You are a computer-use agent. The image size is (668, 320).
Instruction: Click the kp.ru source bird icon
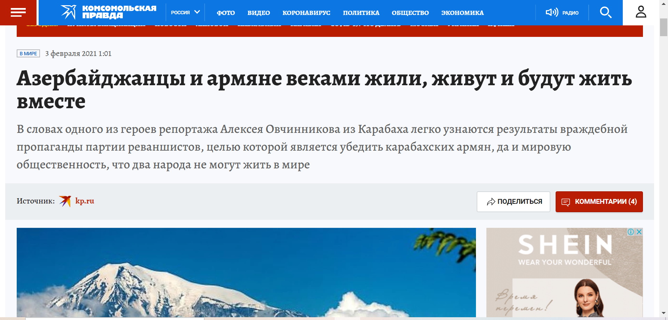(x=65, y=201)
